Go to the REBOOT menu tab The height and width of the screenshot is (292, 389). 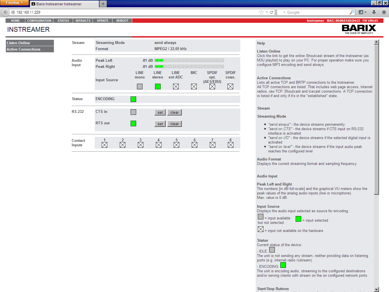point(122,21)
